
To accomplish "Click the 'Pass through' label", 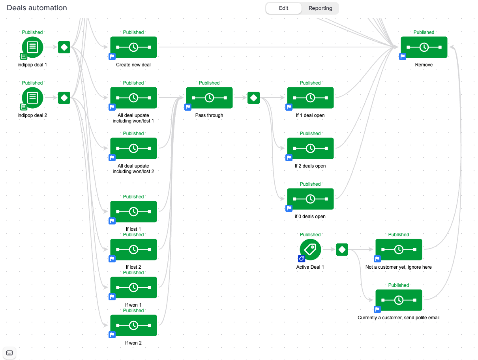I will pos(209,115).
